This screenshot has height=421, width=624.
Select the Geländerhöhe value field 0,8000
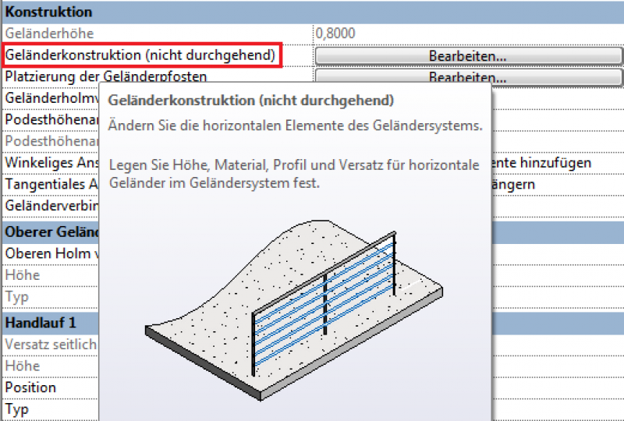468,34
